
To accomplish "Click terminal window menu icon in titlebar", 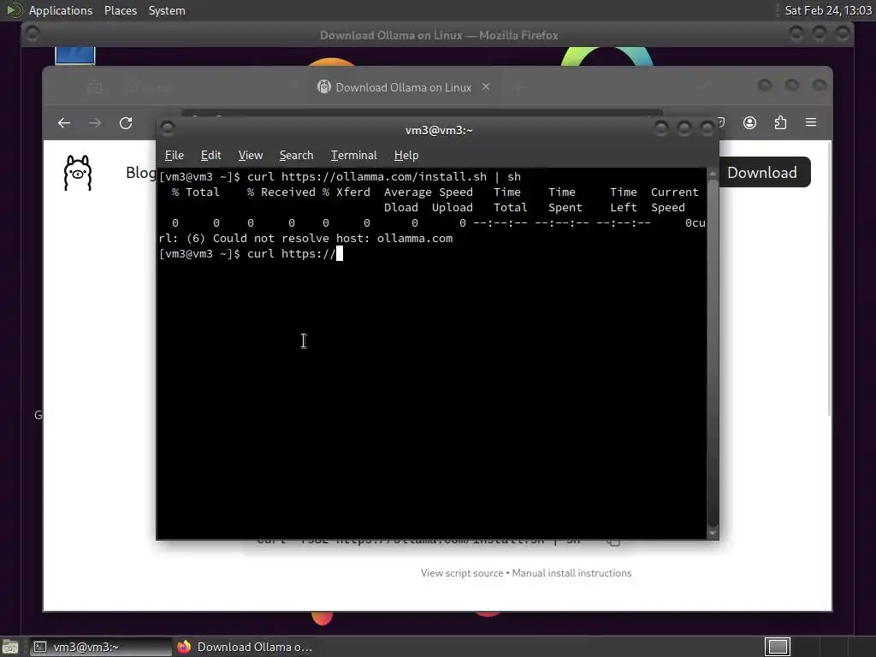I will click(x=167, y=129).
